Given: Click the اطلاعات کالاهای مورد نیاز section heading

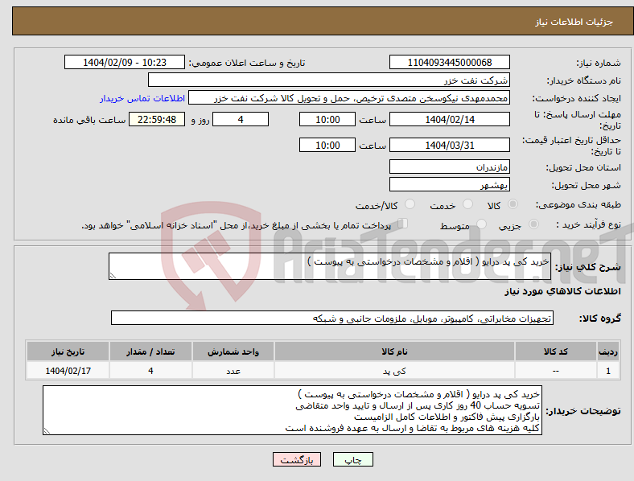Looking at the screenshot, I should click(562, 291).
